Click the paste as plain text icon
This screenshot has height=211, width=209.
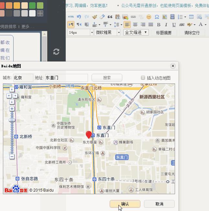[118, 17]
